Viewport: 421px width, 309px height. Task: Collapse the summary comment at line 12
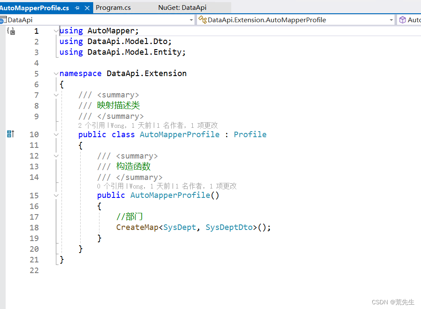pyautogui.click(x=56, y=156)
